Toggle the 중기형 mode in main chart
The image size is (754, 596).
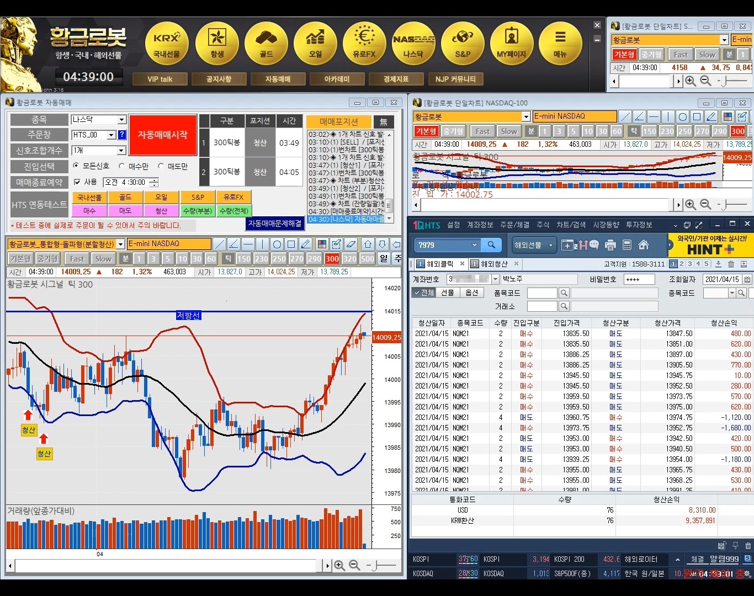tap(47, 258)
